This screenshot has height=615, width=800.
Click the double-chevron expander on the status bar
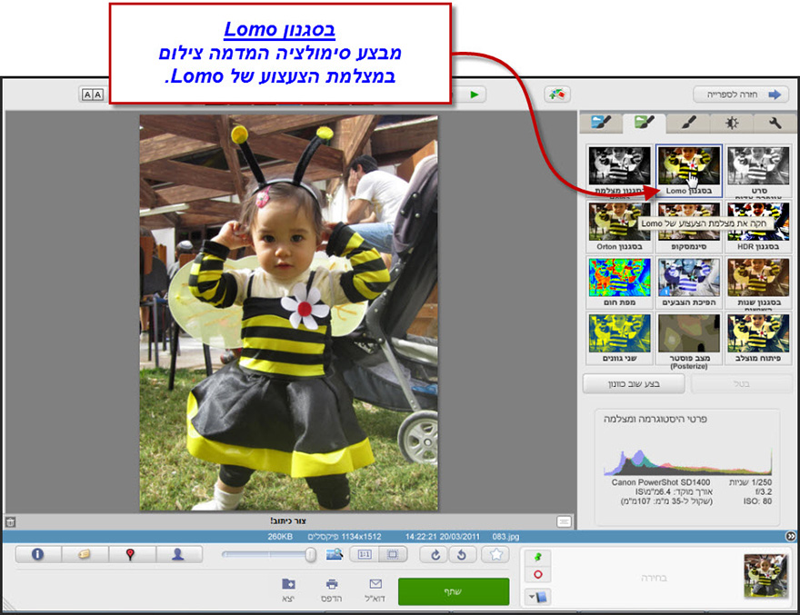(x=790, y=536)
